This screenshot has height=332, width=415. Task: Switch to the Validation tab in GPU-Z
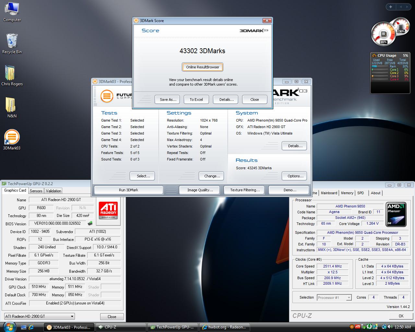tap(53, 191)
